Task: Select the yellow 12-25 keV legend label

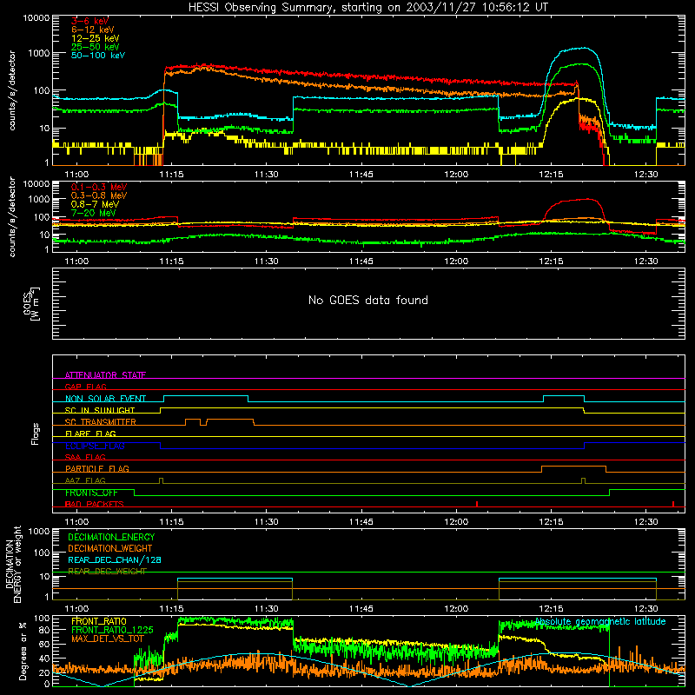Action: coord(96,38)
